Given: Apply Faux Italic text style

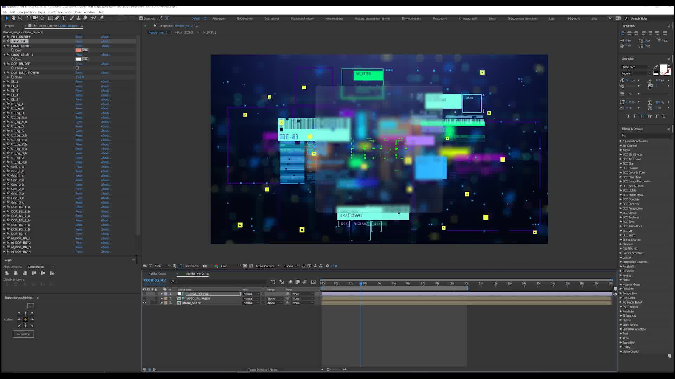Looking at the screenshot, I should pyautogui.click(x=635, y=116).
